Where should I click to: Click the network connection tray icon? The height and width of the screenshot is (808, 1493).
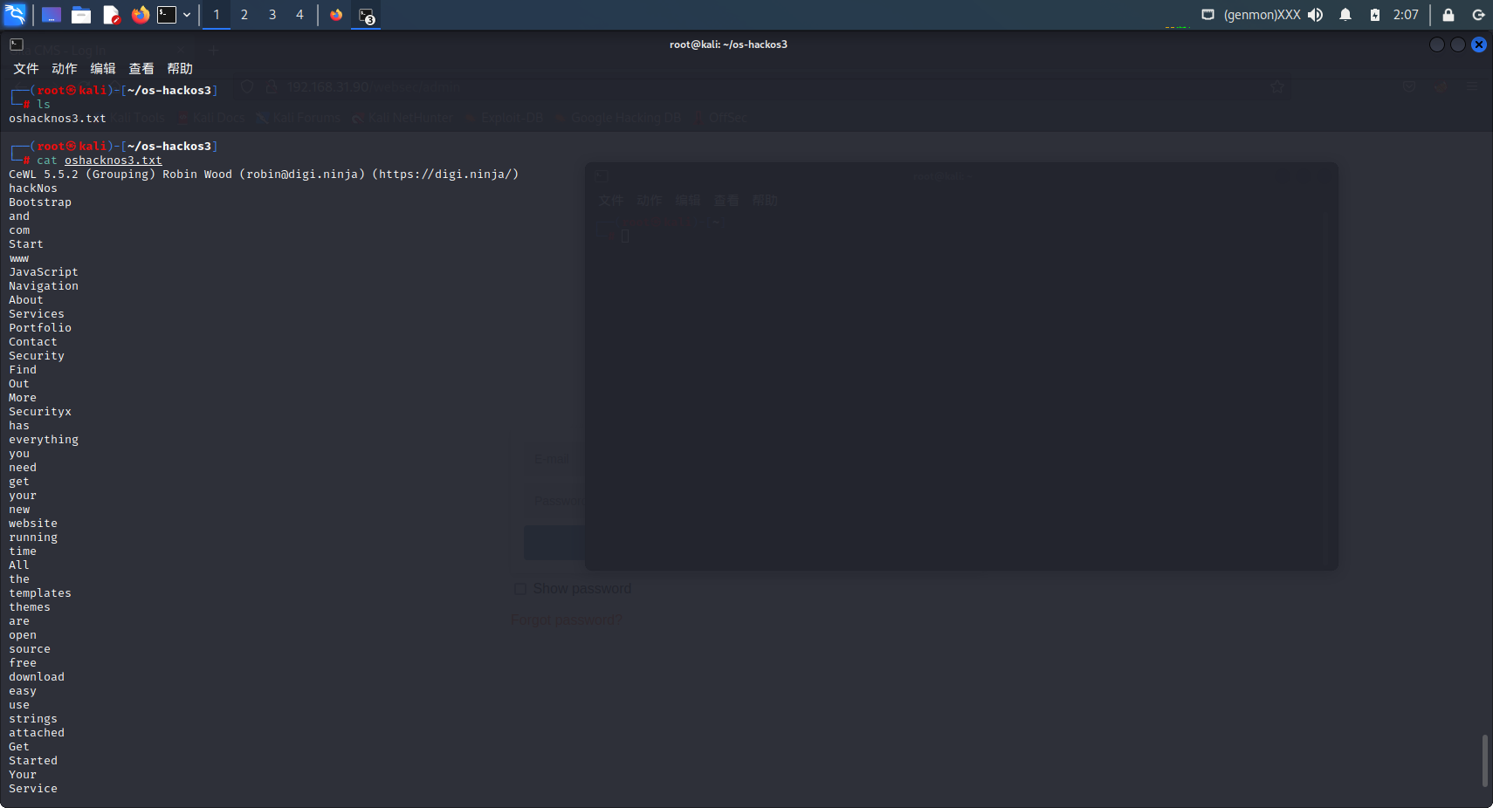click(1207, 15)
